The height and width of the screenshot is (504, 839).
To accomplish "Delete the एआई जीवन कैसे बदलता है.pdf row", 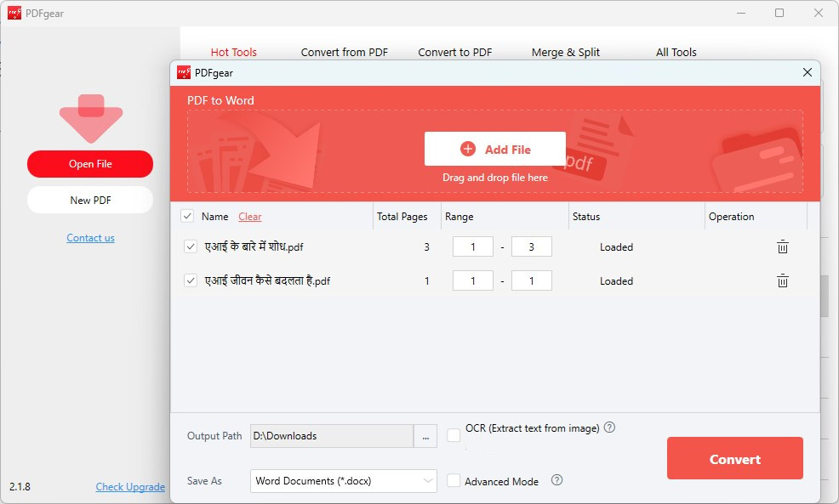I will 782,280.
